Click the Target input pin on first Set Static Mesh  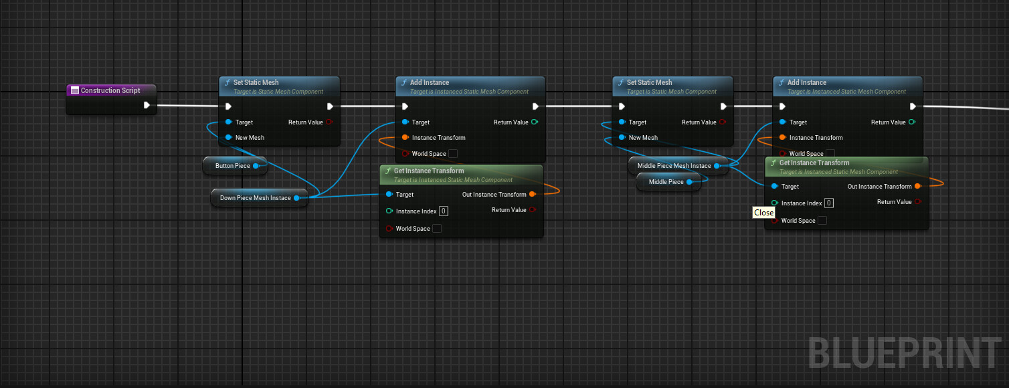click(228, 122)
